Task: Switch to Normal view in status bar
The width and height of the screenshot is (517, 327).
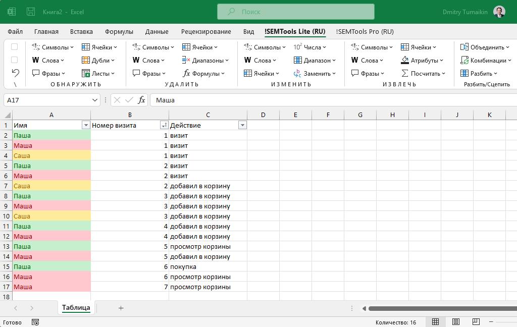Action: [x=435, y=322]
